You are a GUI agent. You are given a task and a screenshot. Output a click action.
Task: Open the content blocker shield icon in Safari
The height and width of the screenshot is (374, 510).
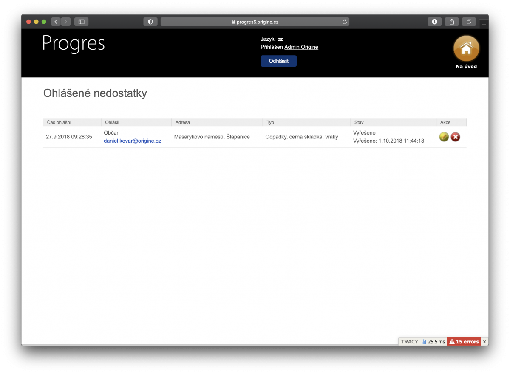(x=150, y=21)
